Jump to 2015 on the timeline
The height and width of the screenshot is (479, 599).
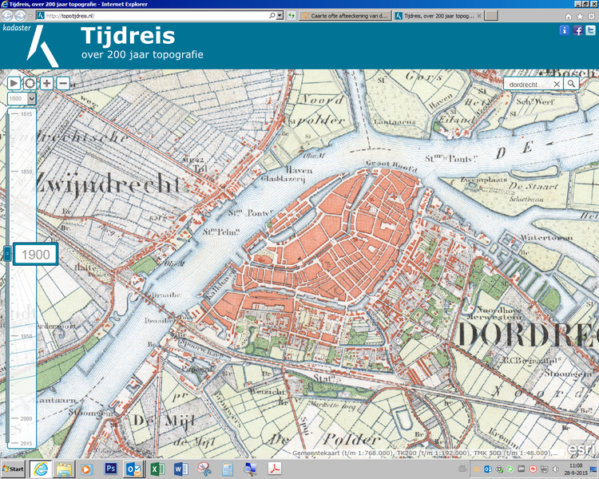26,444
